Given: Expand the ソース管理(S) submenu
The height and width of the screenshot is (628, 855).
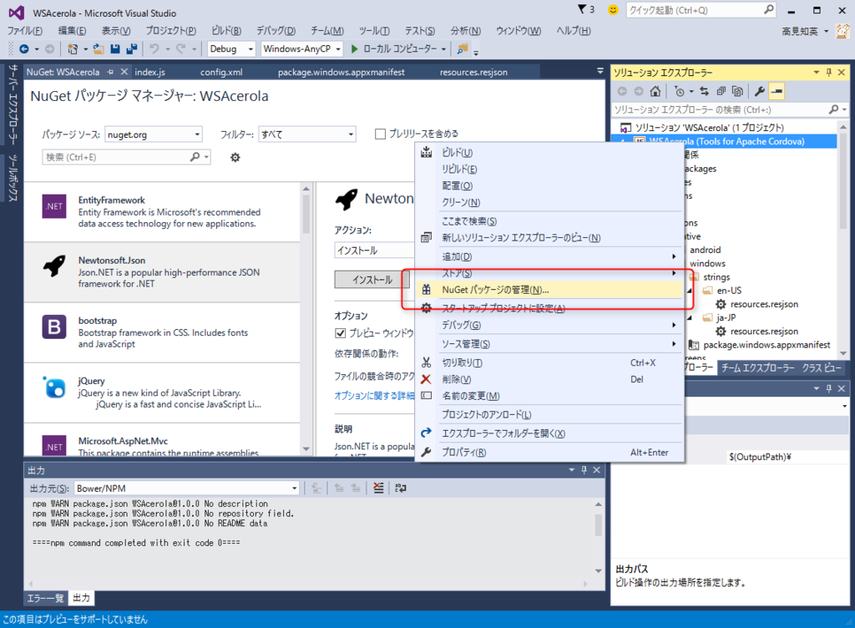Looking at the screenshot, I should 549,344.
